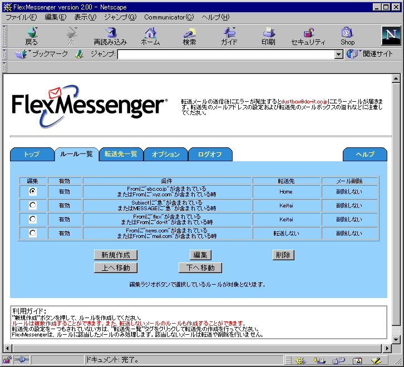The width and height of the screenshot is (404, 367).
Task: Click the 削除 button
Action: tap(283, 255)
